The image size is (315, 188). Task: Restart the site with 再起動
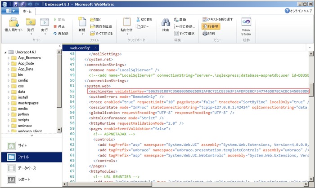point(61,34)
